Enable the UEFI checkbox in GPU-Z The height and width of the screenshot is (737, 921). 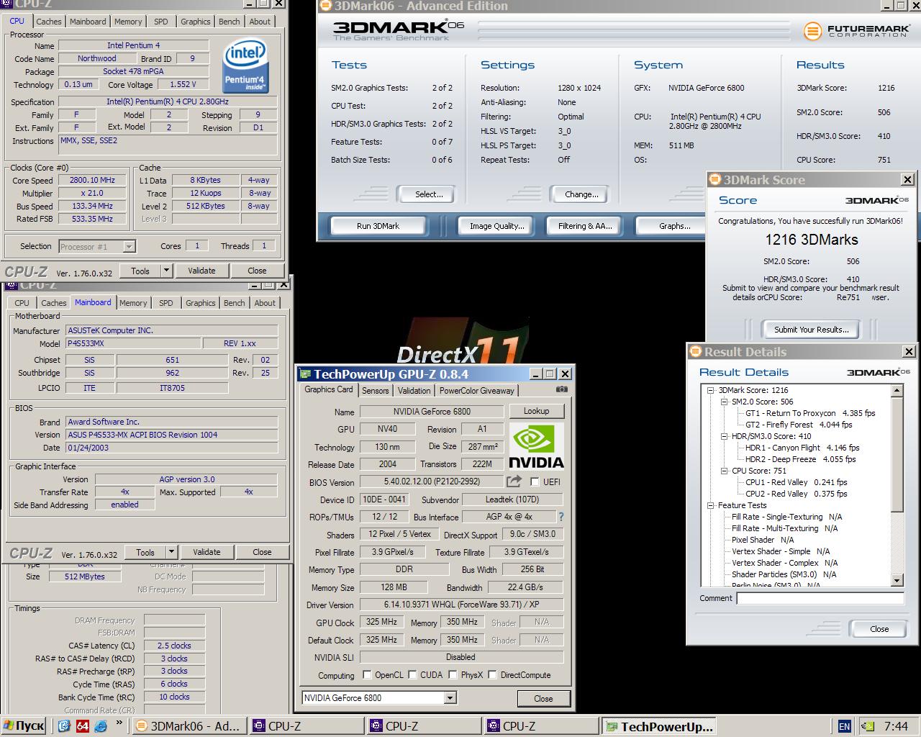tap(535, 481)
